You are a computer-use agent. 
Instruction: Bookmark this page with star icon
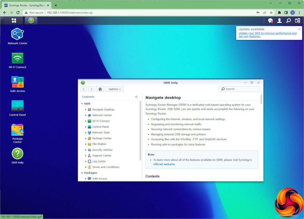pyautogui.click(x=271, y=12)
